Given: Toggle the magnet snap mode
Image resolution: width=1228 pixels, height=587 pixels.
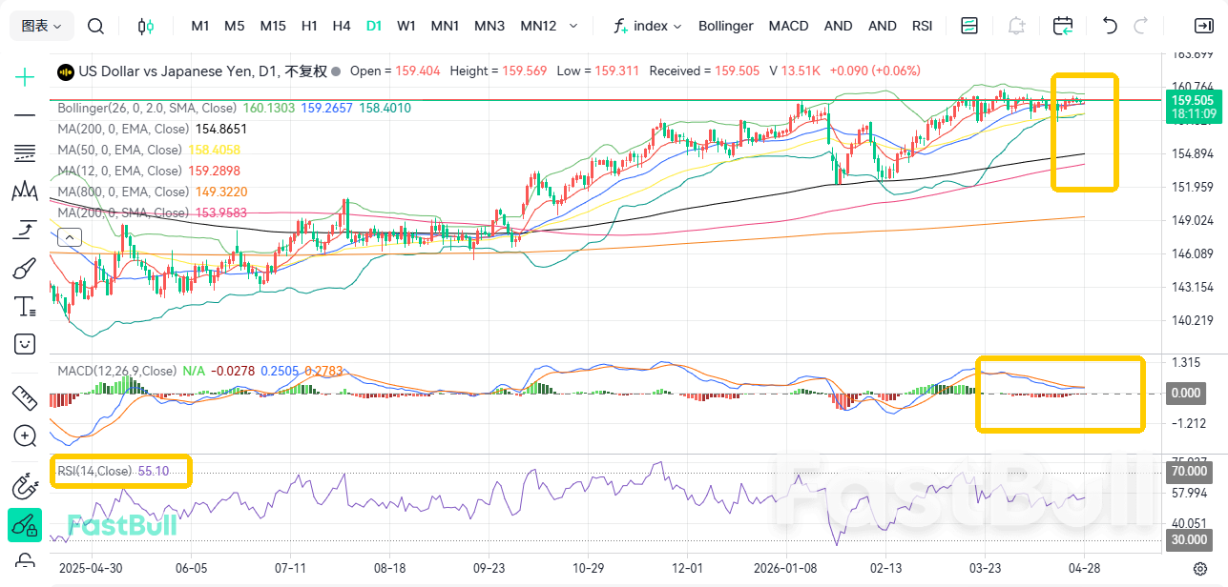Looking at the screenshot, I should pos(24,486).
